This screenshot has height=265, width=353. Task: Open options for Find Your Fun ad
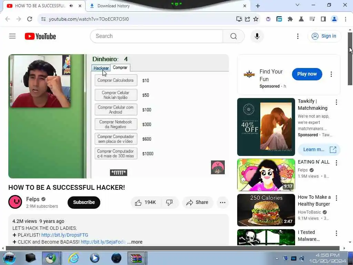tap(331, 74)
